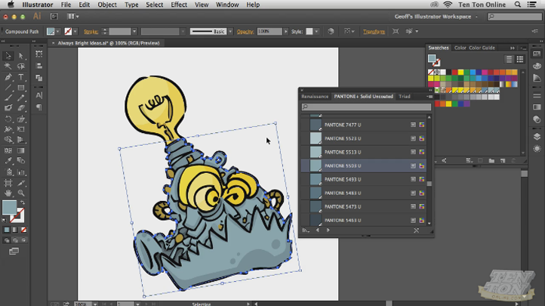Open the Geoff's Illustrator Workspace switcher
This screenshot has height=306, width=545.
436,17
